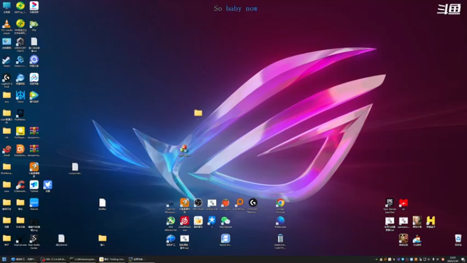This screenshot has width=467, height=263.
Task: Open the blue asterisk app shortcut
Action: (x=212, y=223)
